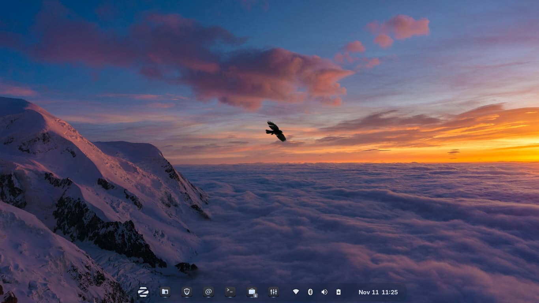The height and width of the screenshot is (303, 539).
Task: Open the Software store briefcase icon
Action: click(252, 292)
